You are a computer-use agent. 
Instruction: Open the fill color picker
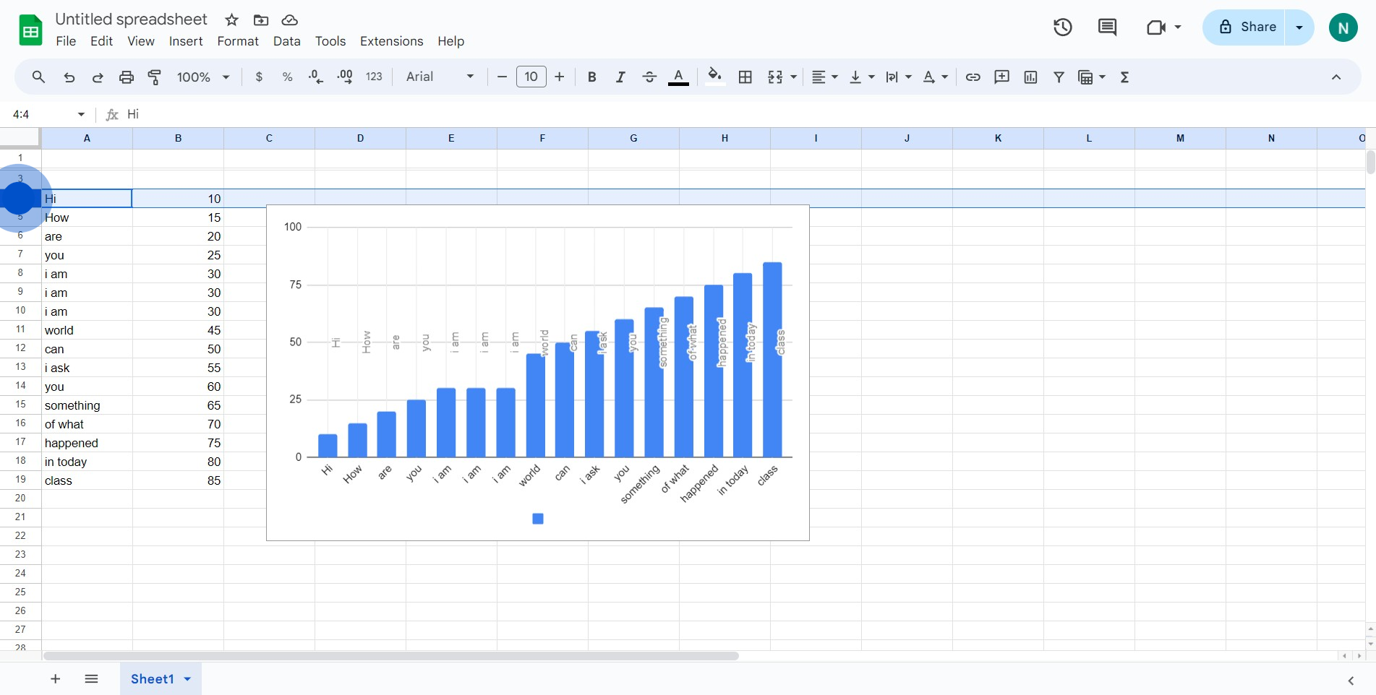pos(714,77)
